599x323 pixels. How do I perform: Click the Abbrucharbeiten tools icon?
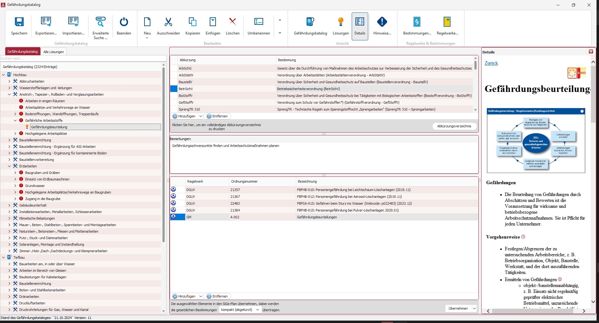pos(15,81)
